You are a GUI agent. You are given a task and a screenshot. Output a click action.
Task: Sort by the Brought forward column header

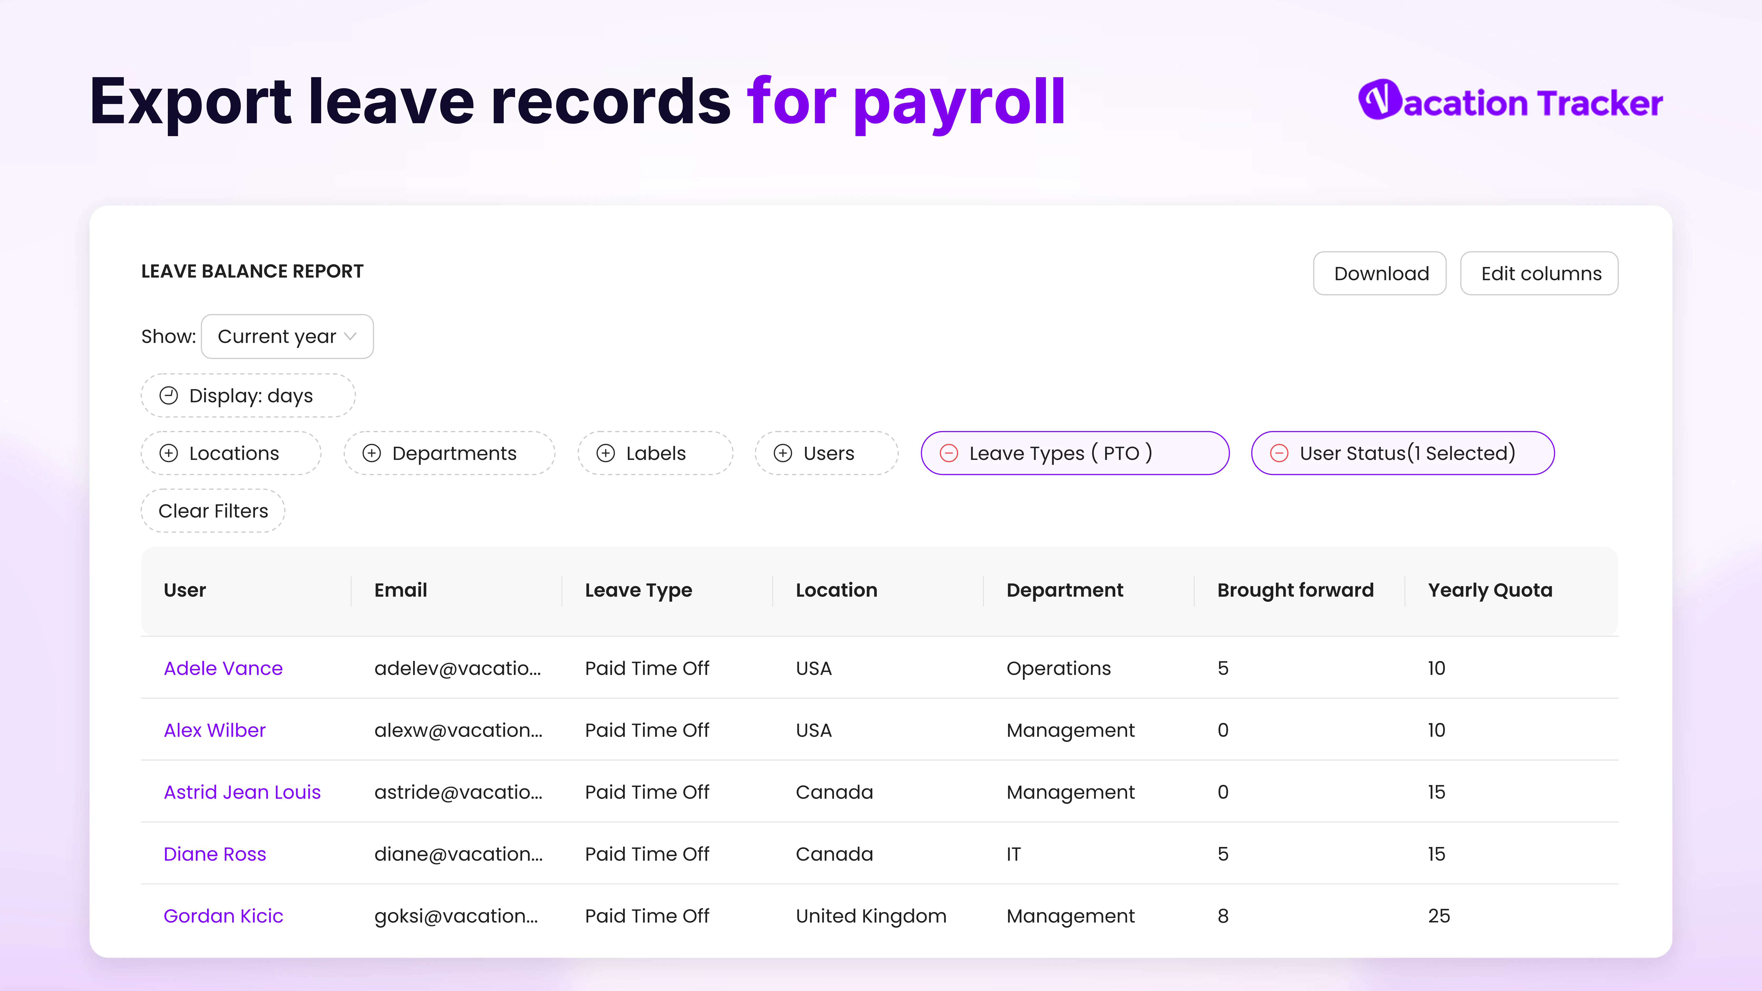click(1295, 591)
